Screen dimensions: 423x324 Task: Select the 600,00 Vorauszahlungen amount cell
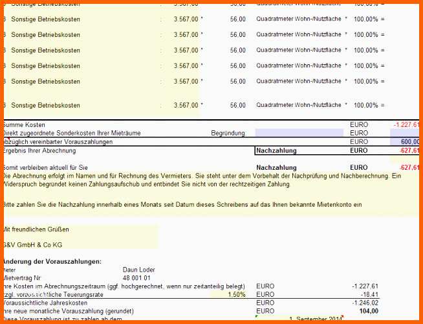coord(406,142)
